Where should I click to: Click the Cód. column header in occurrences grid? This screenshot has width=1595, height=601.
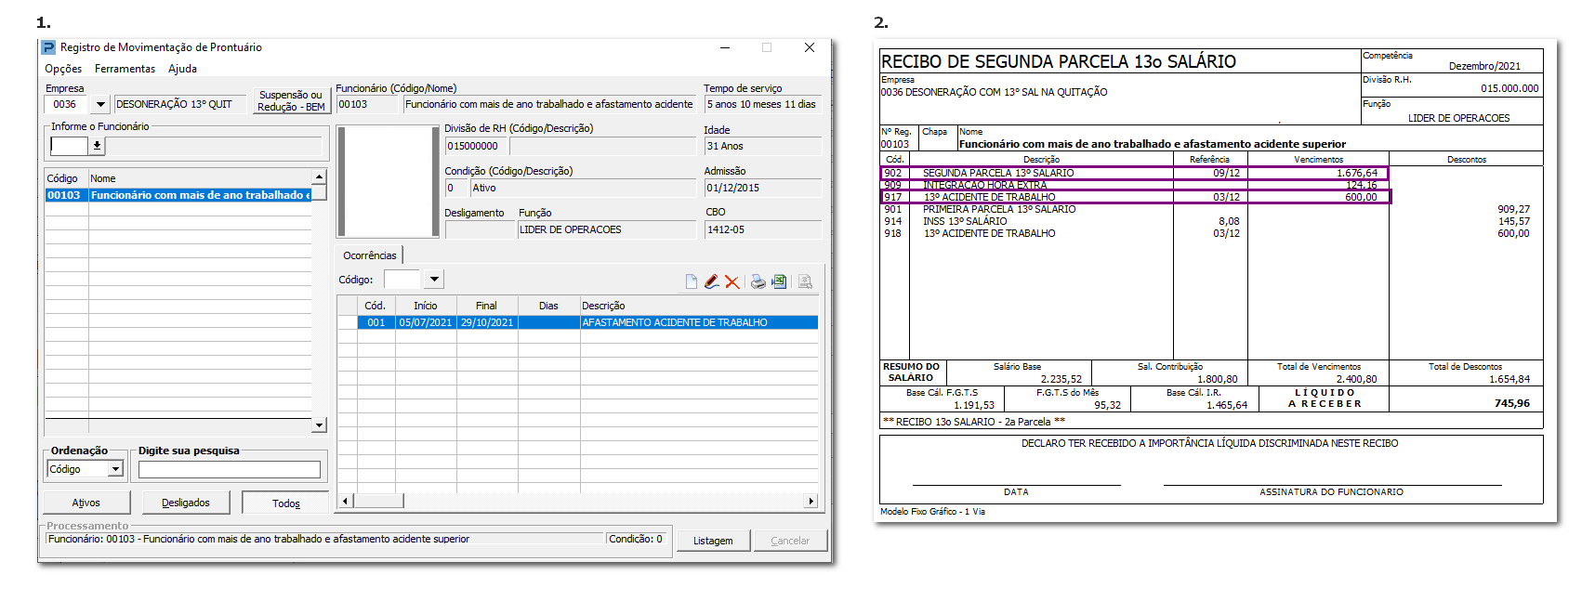coord(376,306)
